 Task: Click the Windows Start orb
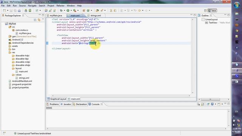click(x=237, y=5)
